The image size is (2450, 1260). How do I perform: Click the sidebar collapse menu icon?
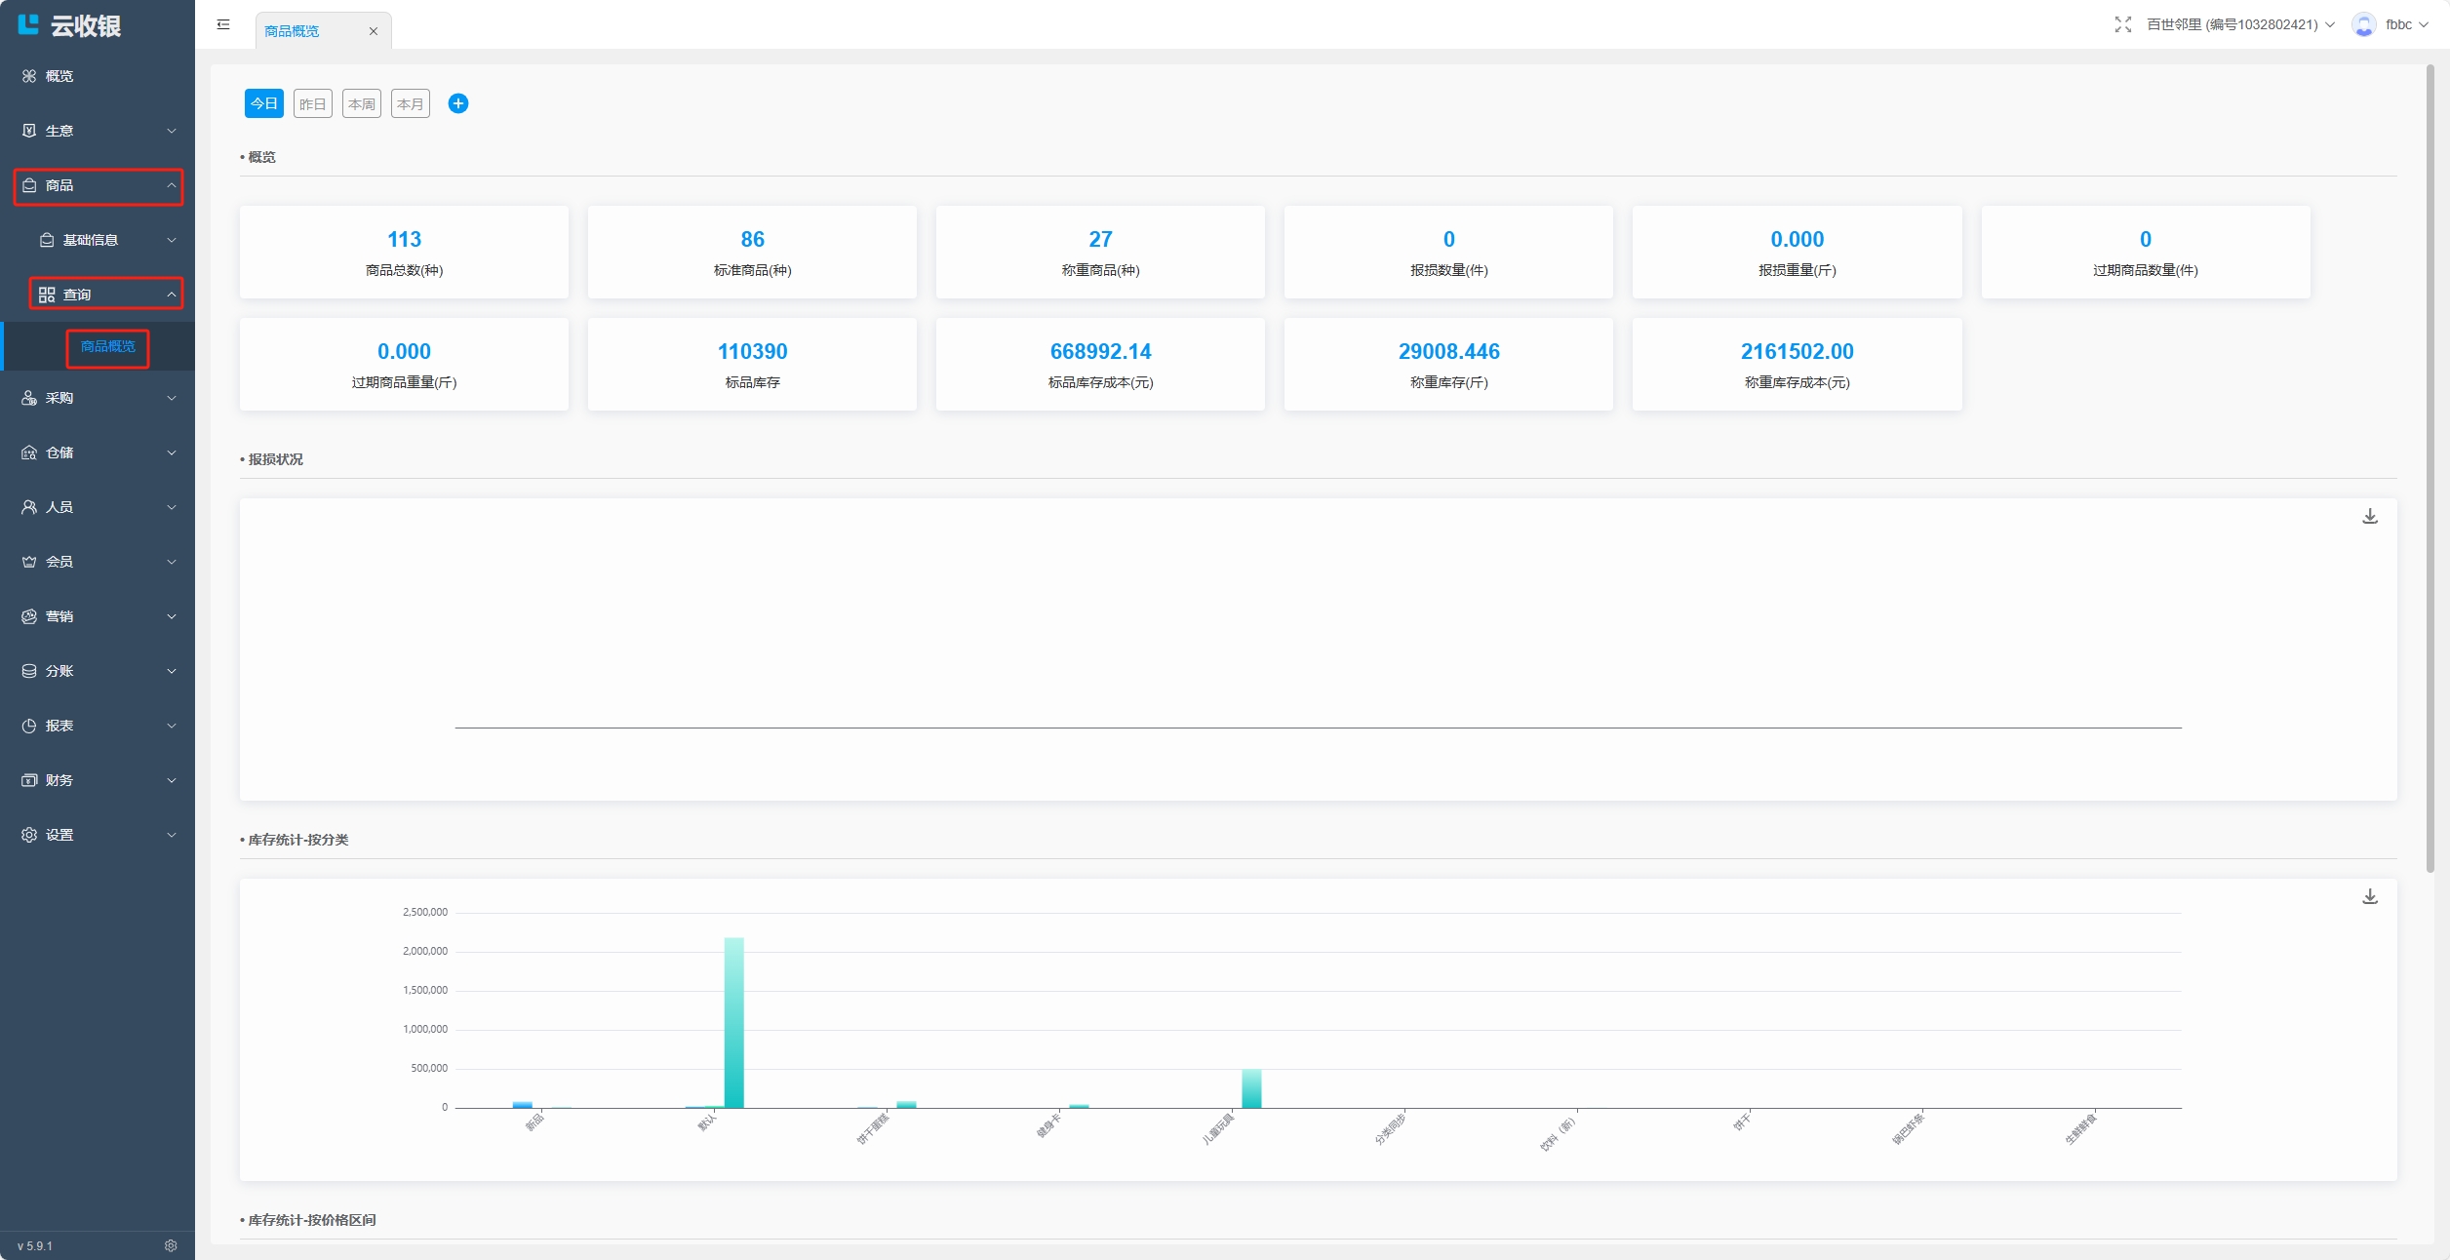pos(223,24)
